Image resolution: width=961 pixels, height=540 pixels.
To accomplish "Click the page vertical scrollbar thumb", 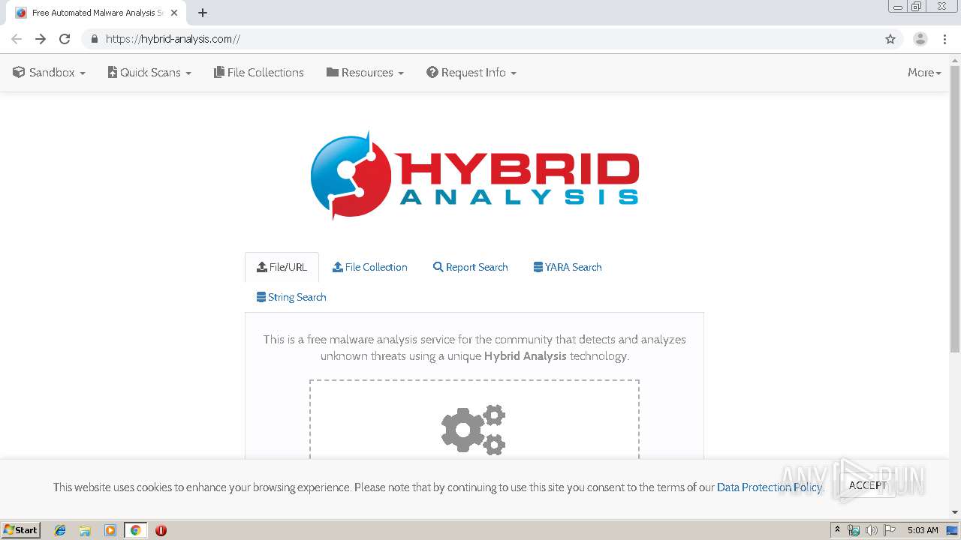I will pos(955,208).
